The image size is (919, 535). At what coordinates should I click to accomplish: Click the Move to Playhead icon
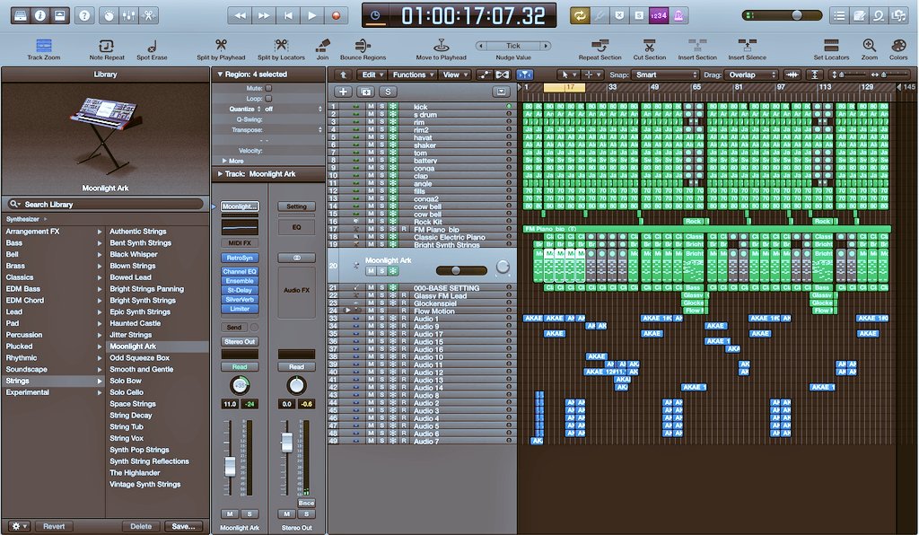pos(441,45)
